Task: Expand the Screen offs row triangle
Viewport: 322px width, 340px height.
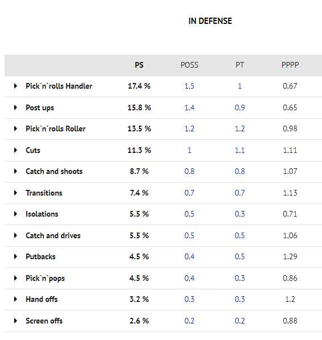Action: (15, 321)
